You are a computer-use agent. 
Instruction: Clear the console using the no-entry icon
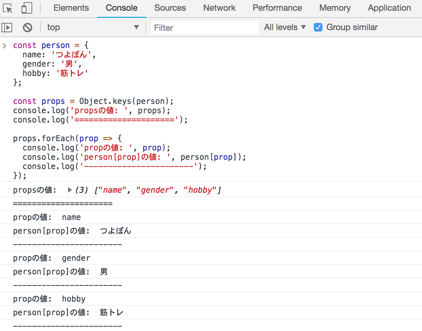[28, 27]
